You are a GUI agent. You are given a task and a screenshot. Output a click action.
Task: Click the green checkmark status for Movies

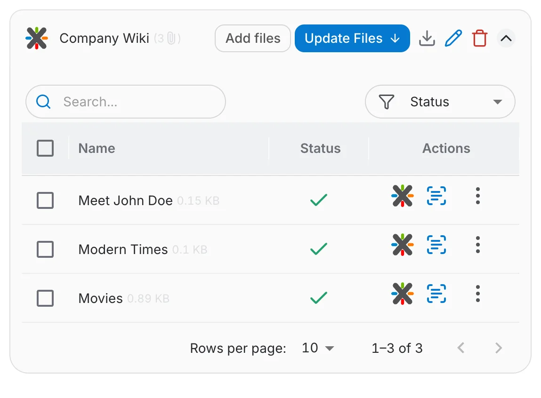pos(318,298)
